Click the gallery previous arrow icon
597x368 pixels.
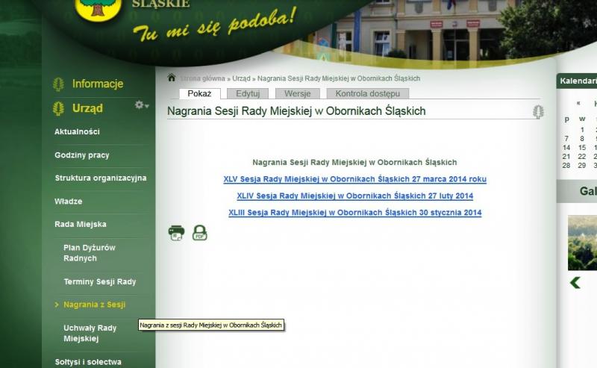(575, 282)
